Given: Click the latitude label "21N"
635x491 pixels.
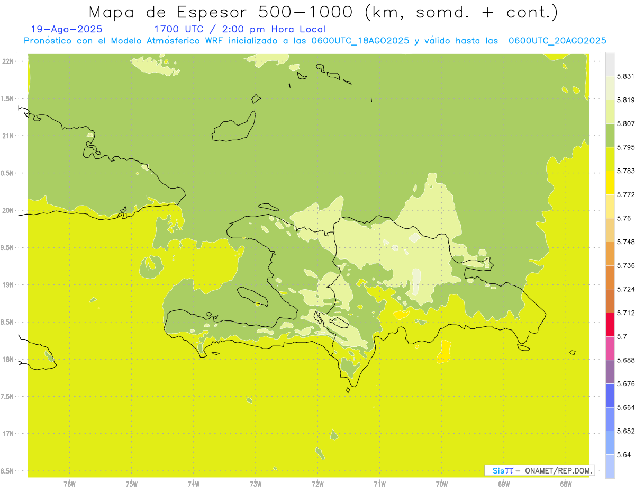Looking at the screenshot, I should 7,136.
